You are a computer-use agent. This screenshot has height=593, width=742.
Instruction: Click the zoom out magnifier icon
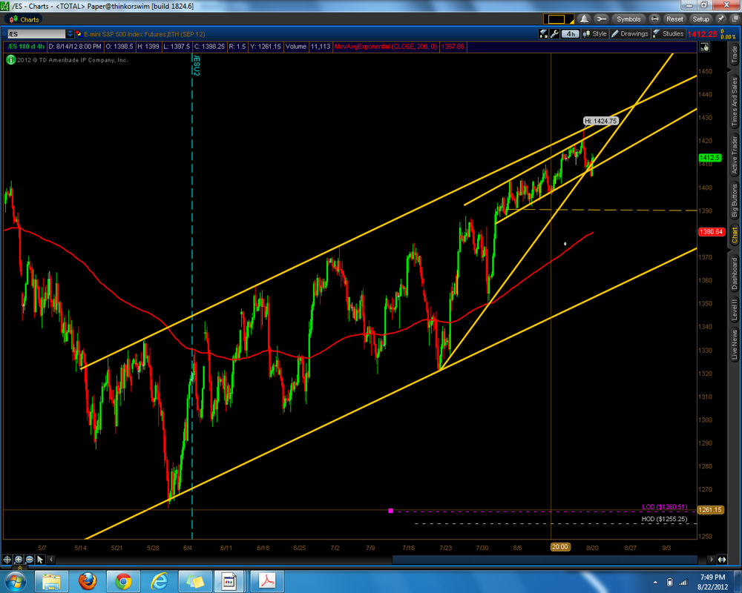tap(30, 560)
